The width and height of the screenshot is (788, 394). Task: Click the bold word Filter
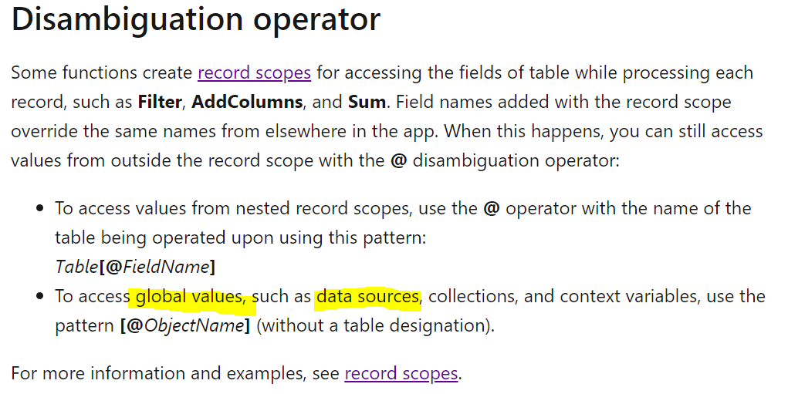point(159,103)
